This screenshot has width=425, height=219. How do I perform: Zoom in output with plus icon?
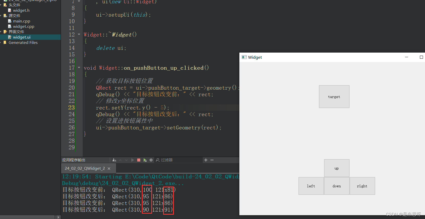coord(206,160)
